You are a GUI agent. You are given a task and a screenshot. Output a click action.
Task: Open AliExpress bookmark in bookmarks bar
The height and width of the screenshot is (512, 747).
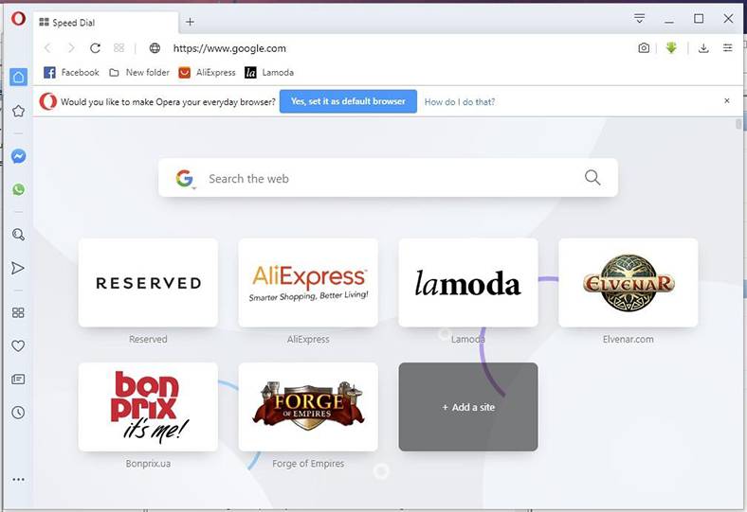(x=207, y=72)
